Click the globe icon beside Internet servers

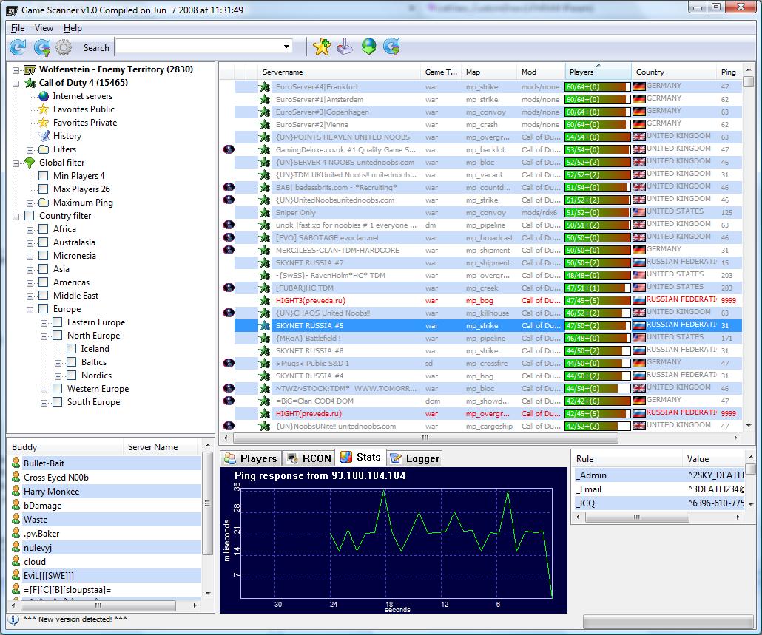coord(44,96)
